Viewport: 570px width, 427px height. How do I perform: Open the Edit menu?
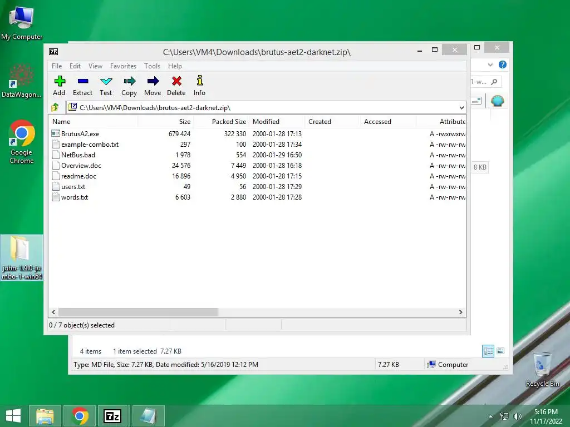click(x=75, y=66)
